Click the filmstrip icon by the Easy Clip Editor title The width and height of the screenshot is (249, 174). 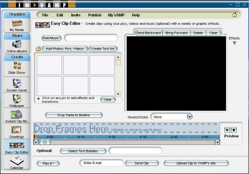pyautogui.click(x=42, y=25)
